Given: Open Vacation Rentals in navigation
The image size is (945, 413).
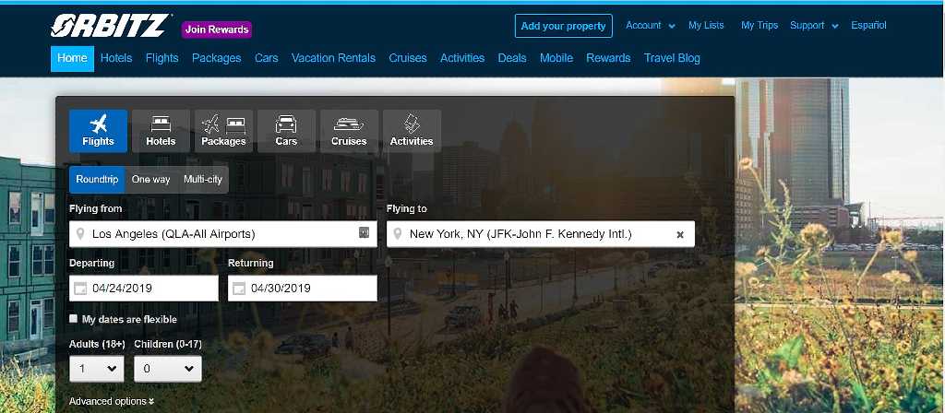Looking at the screenshot, I should 333,58.
